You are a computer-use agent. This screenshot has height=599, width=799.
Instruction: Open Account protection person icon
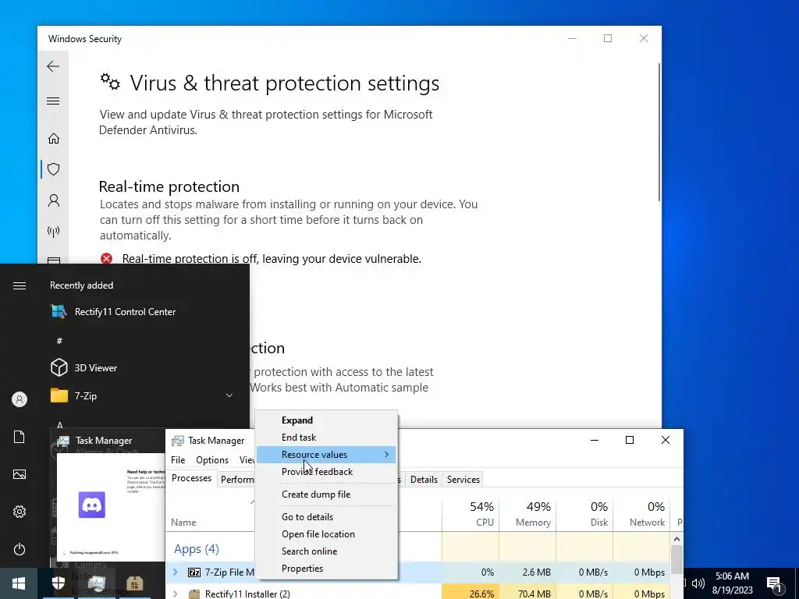coord(54,200)
